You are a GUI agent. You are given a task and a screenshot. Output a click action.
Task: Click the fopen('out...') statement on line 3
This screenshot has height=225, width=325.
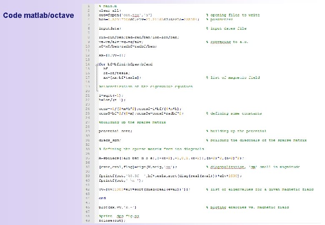(125, 15)
